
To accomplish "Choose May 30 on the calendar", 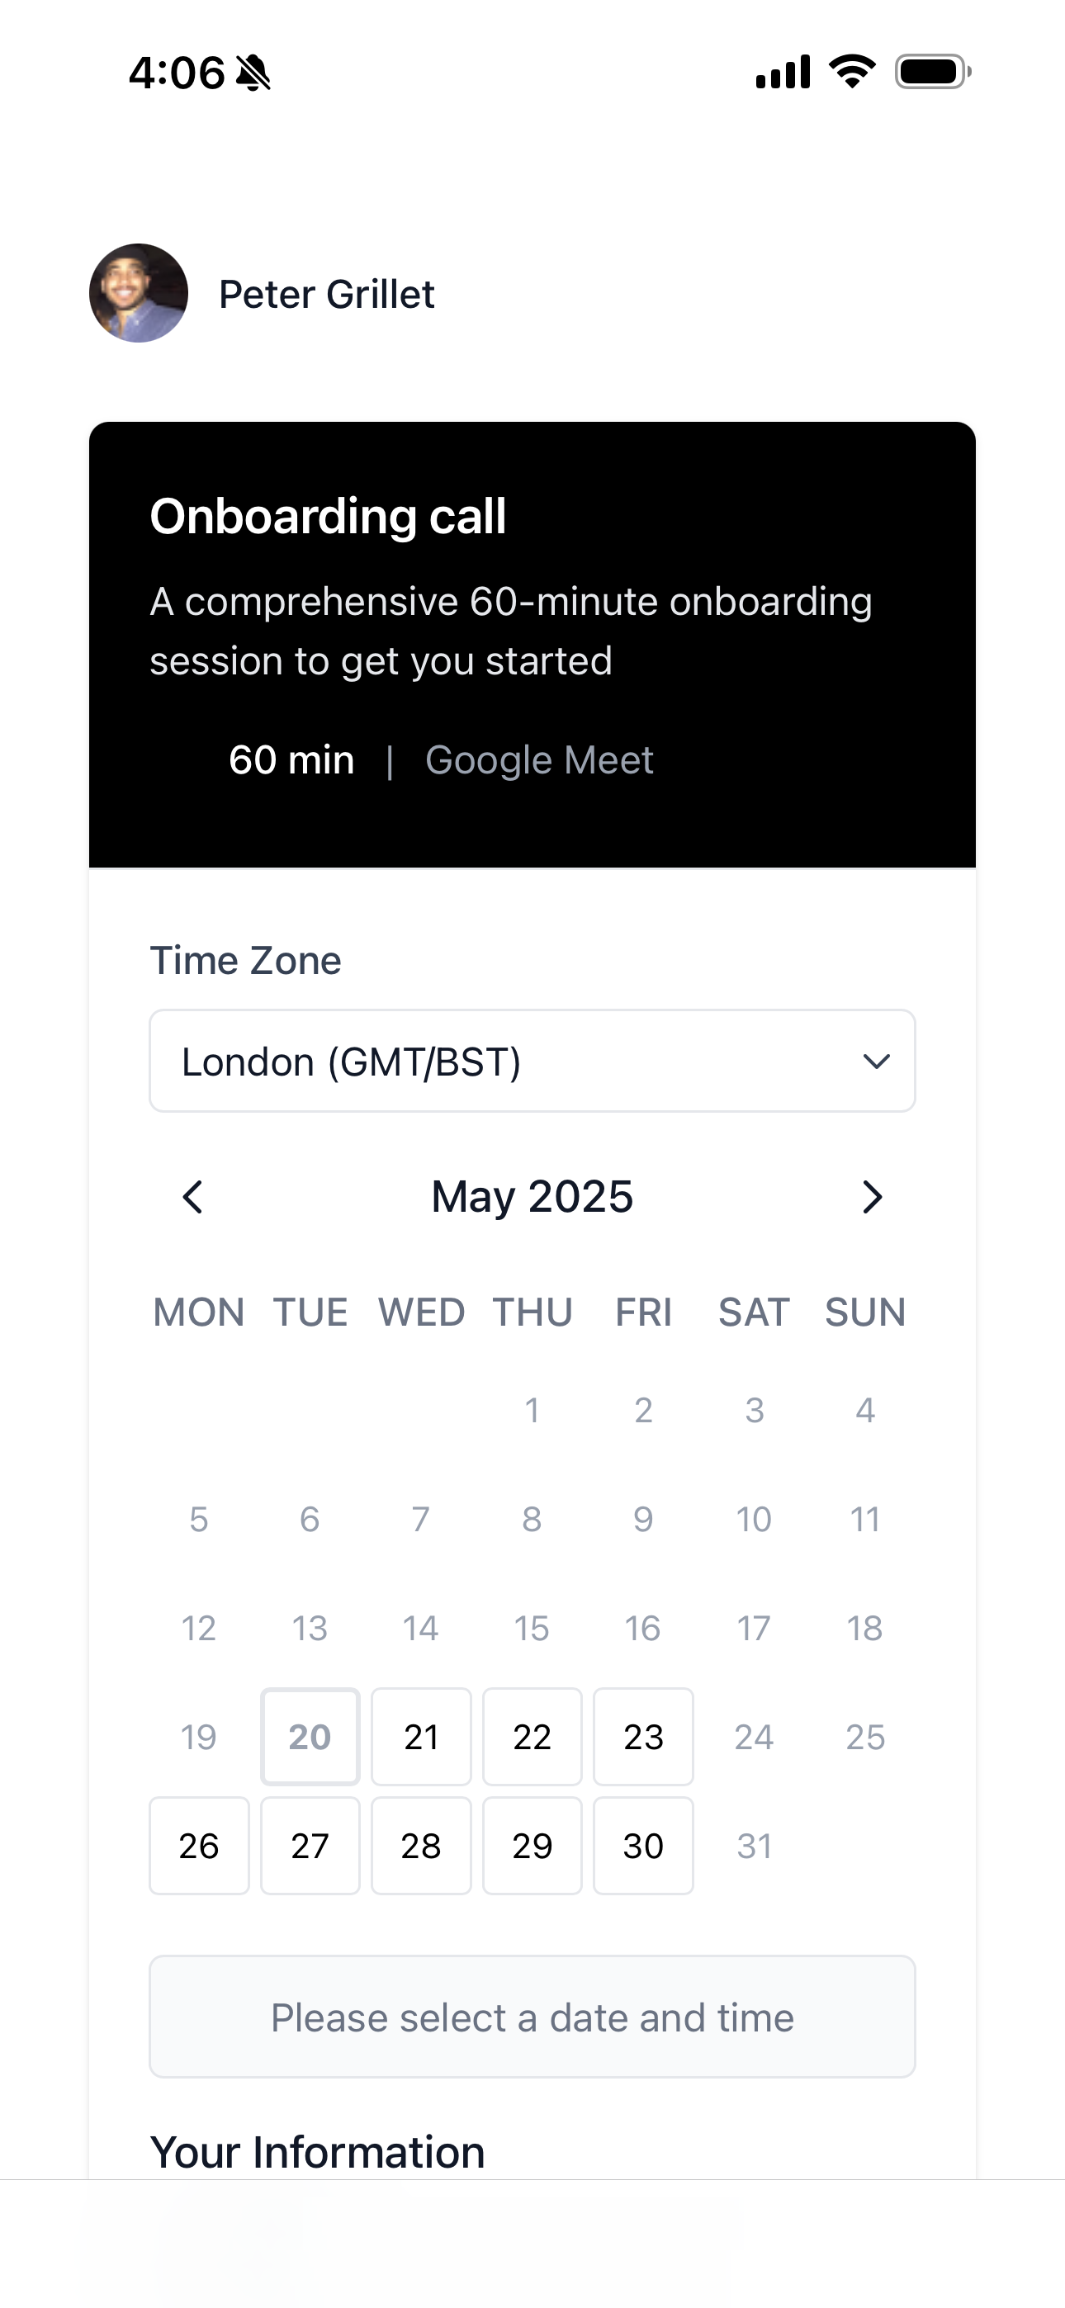I will click(x=644, y=1846).
